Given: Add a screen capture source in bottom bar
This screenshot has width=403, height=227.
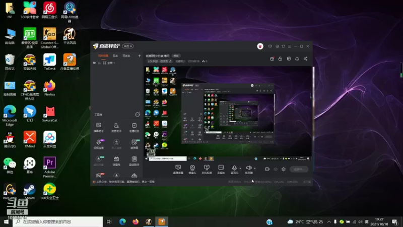Looking at the screenshot, I should [x=178, y=169].
